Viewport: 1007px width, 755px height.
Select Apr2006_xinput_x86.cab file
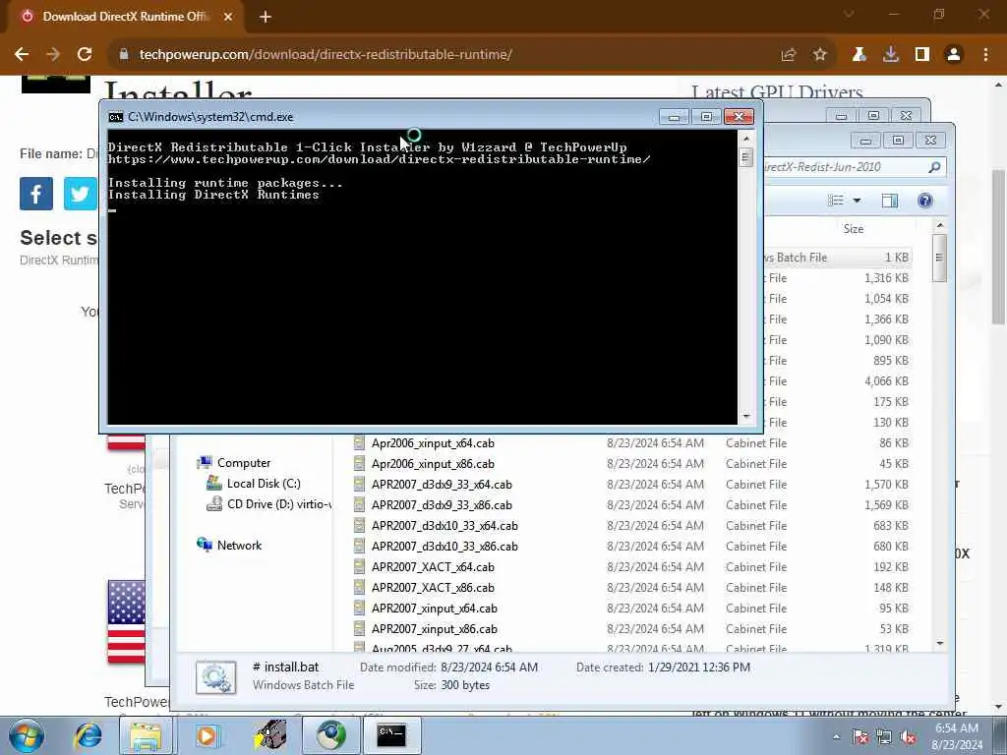pyautogui.click(x=433, y=464)
